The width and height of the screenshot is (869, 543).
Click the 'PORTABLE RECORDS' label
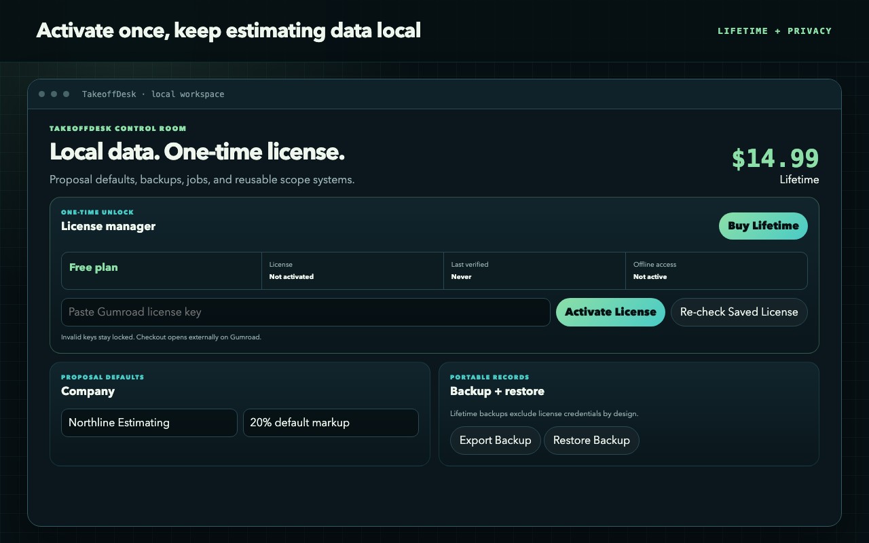click(489, 377)
